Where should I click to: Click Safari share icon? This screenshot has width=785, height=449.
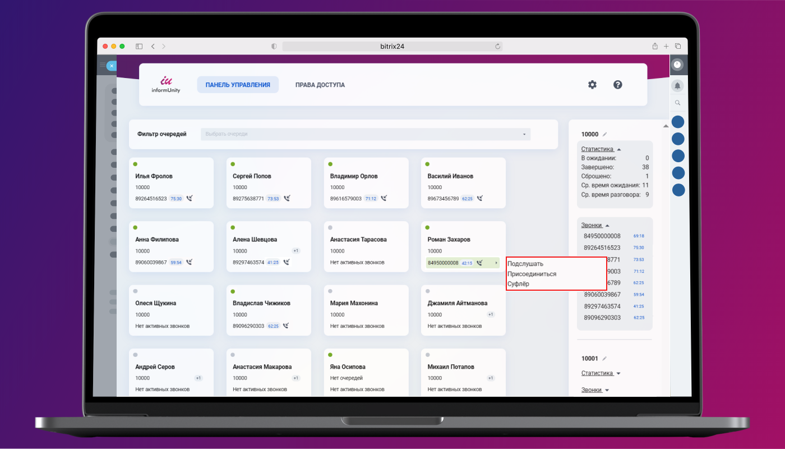pyautogui.click(x=654, y=46)
